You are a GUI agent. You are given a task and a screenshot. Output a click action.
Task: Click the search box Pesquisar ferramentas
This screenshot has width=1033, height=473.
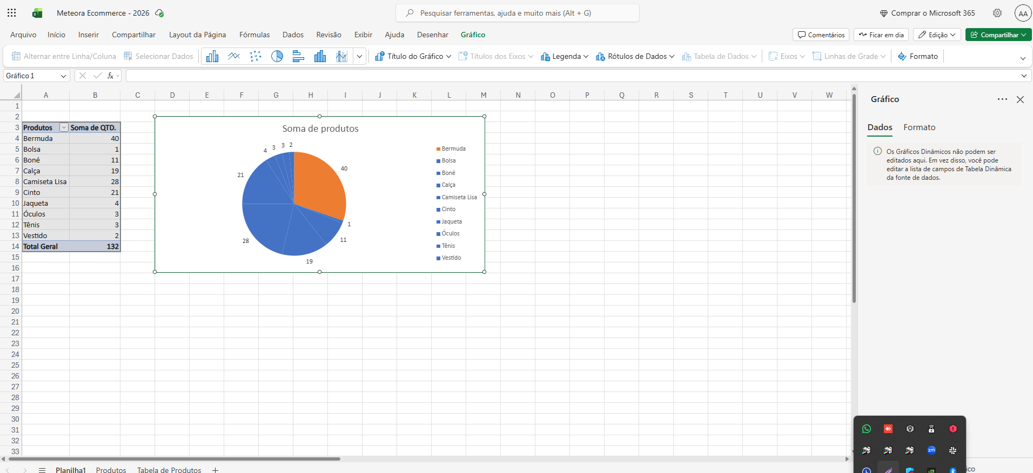(x=518, y=13)
